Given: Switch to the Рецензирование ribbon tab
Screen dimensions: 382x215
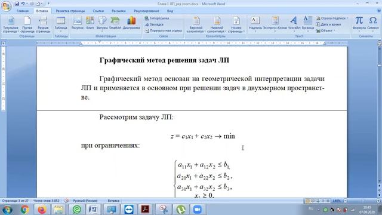Looking at the screenshot, I should [146, 11].
